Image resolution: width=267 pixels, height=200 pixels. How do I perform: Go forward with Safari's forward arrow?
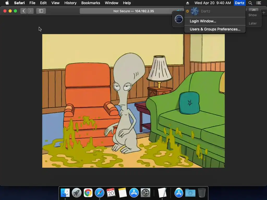pyautogui.click(x=30, y=11)
